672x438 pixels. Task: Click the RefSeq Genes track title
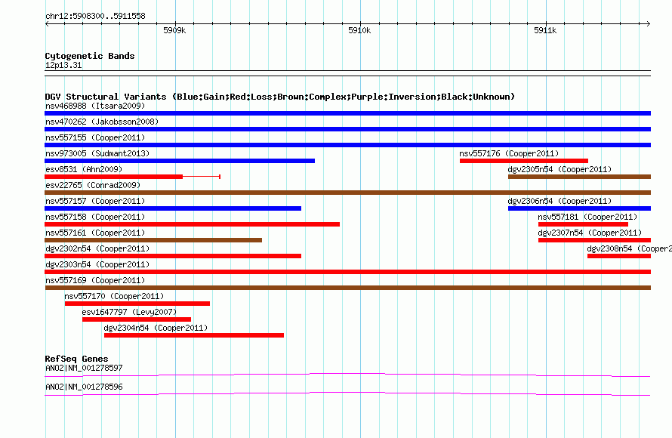point(76,359)
